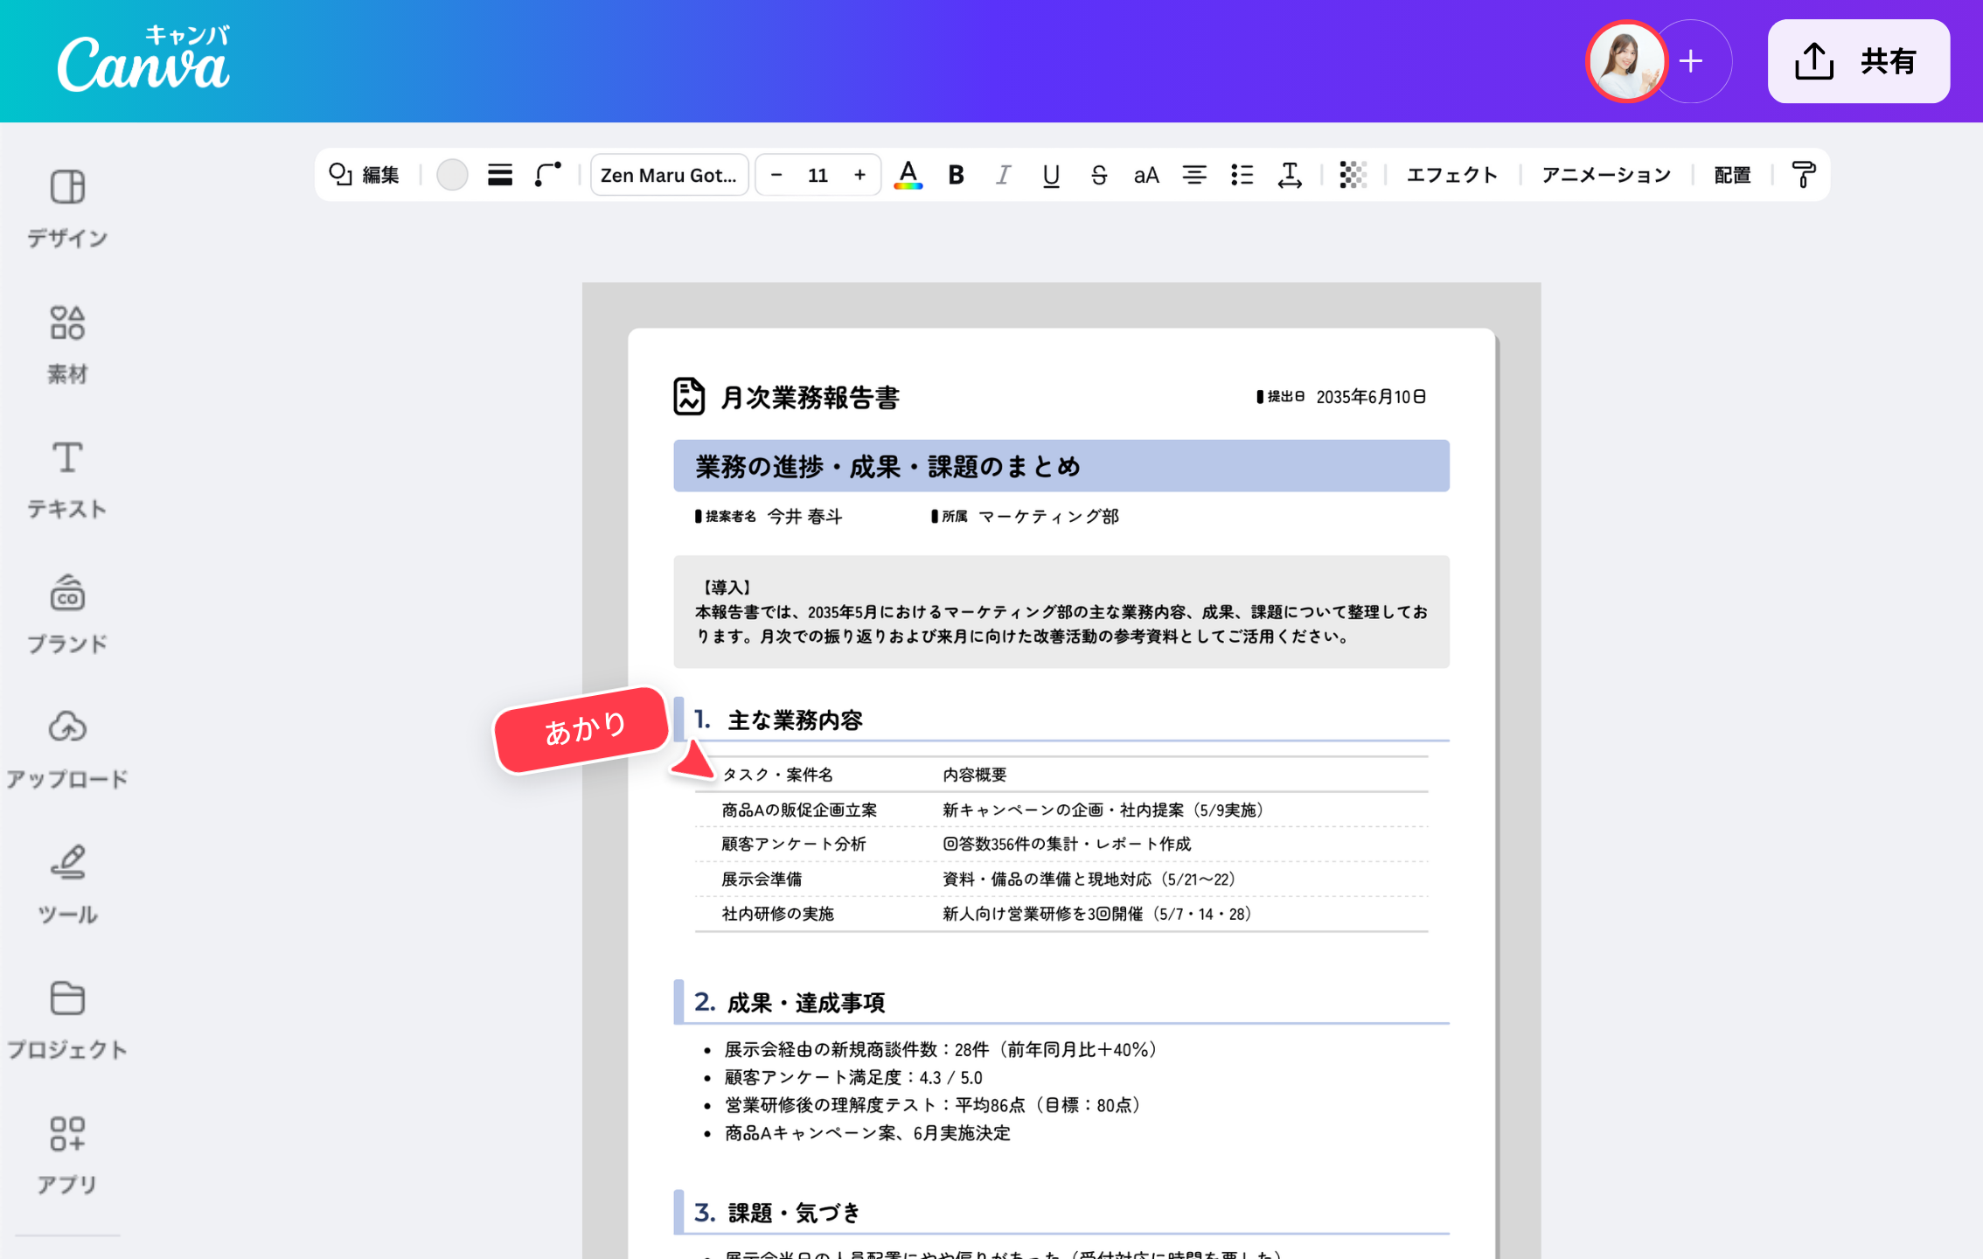Open the ブランド brand panel
This screenshot has width=1983, height=1259.
(67, 615)
